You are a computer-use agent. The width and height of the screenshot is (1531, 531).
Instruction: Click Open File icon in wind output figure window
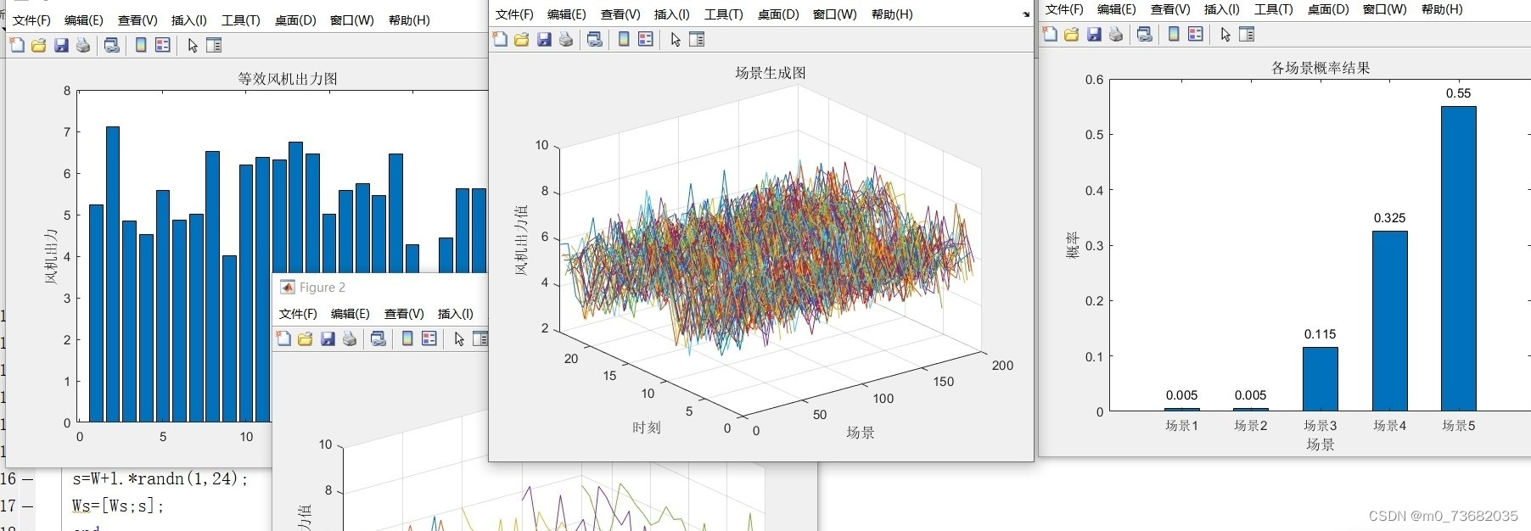pos(38,45)
